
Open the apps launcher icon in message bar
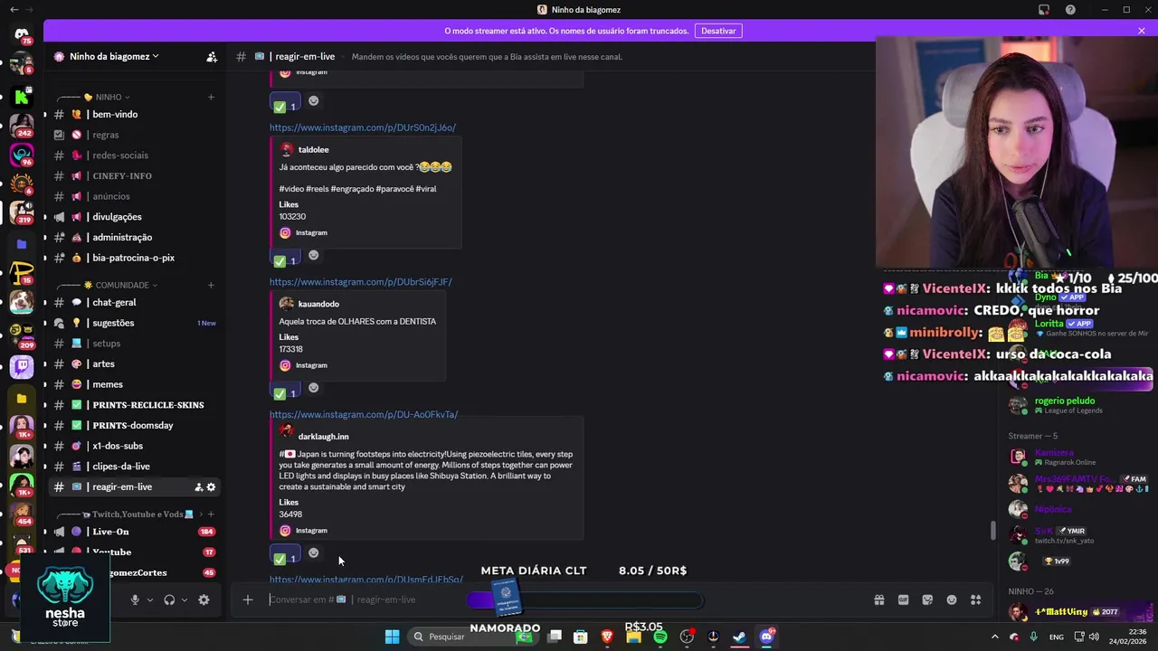point(975,599)
